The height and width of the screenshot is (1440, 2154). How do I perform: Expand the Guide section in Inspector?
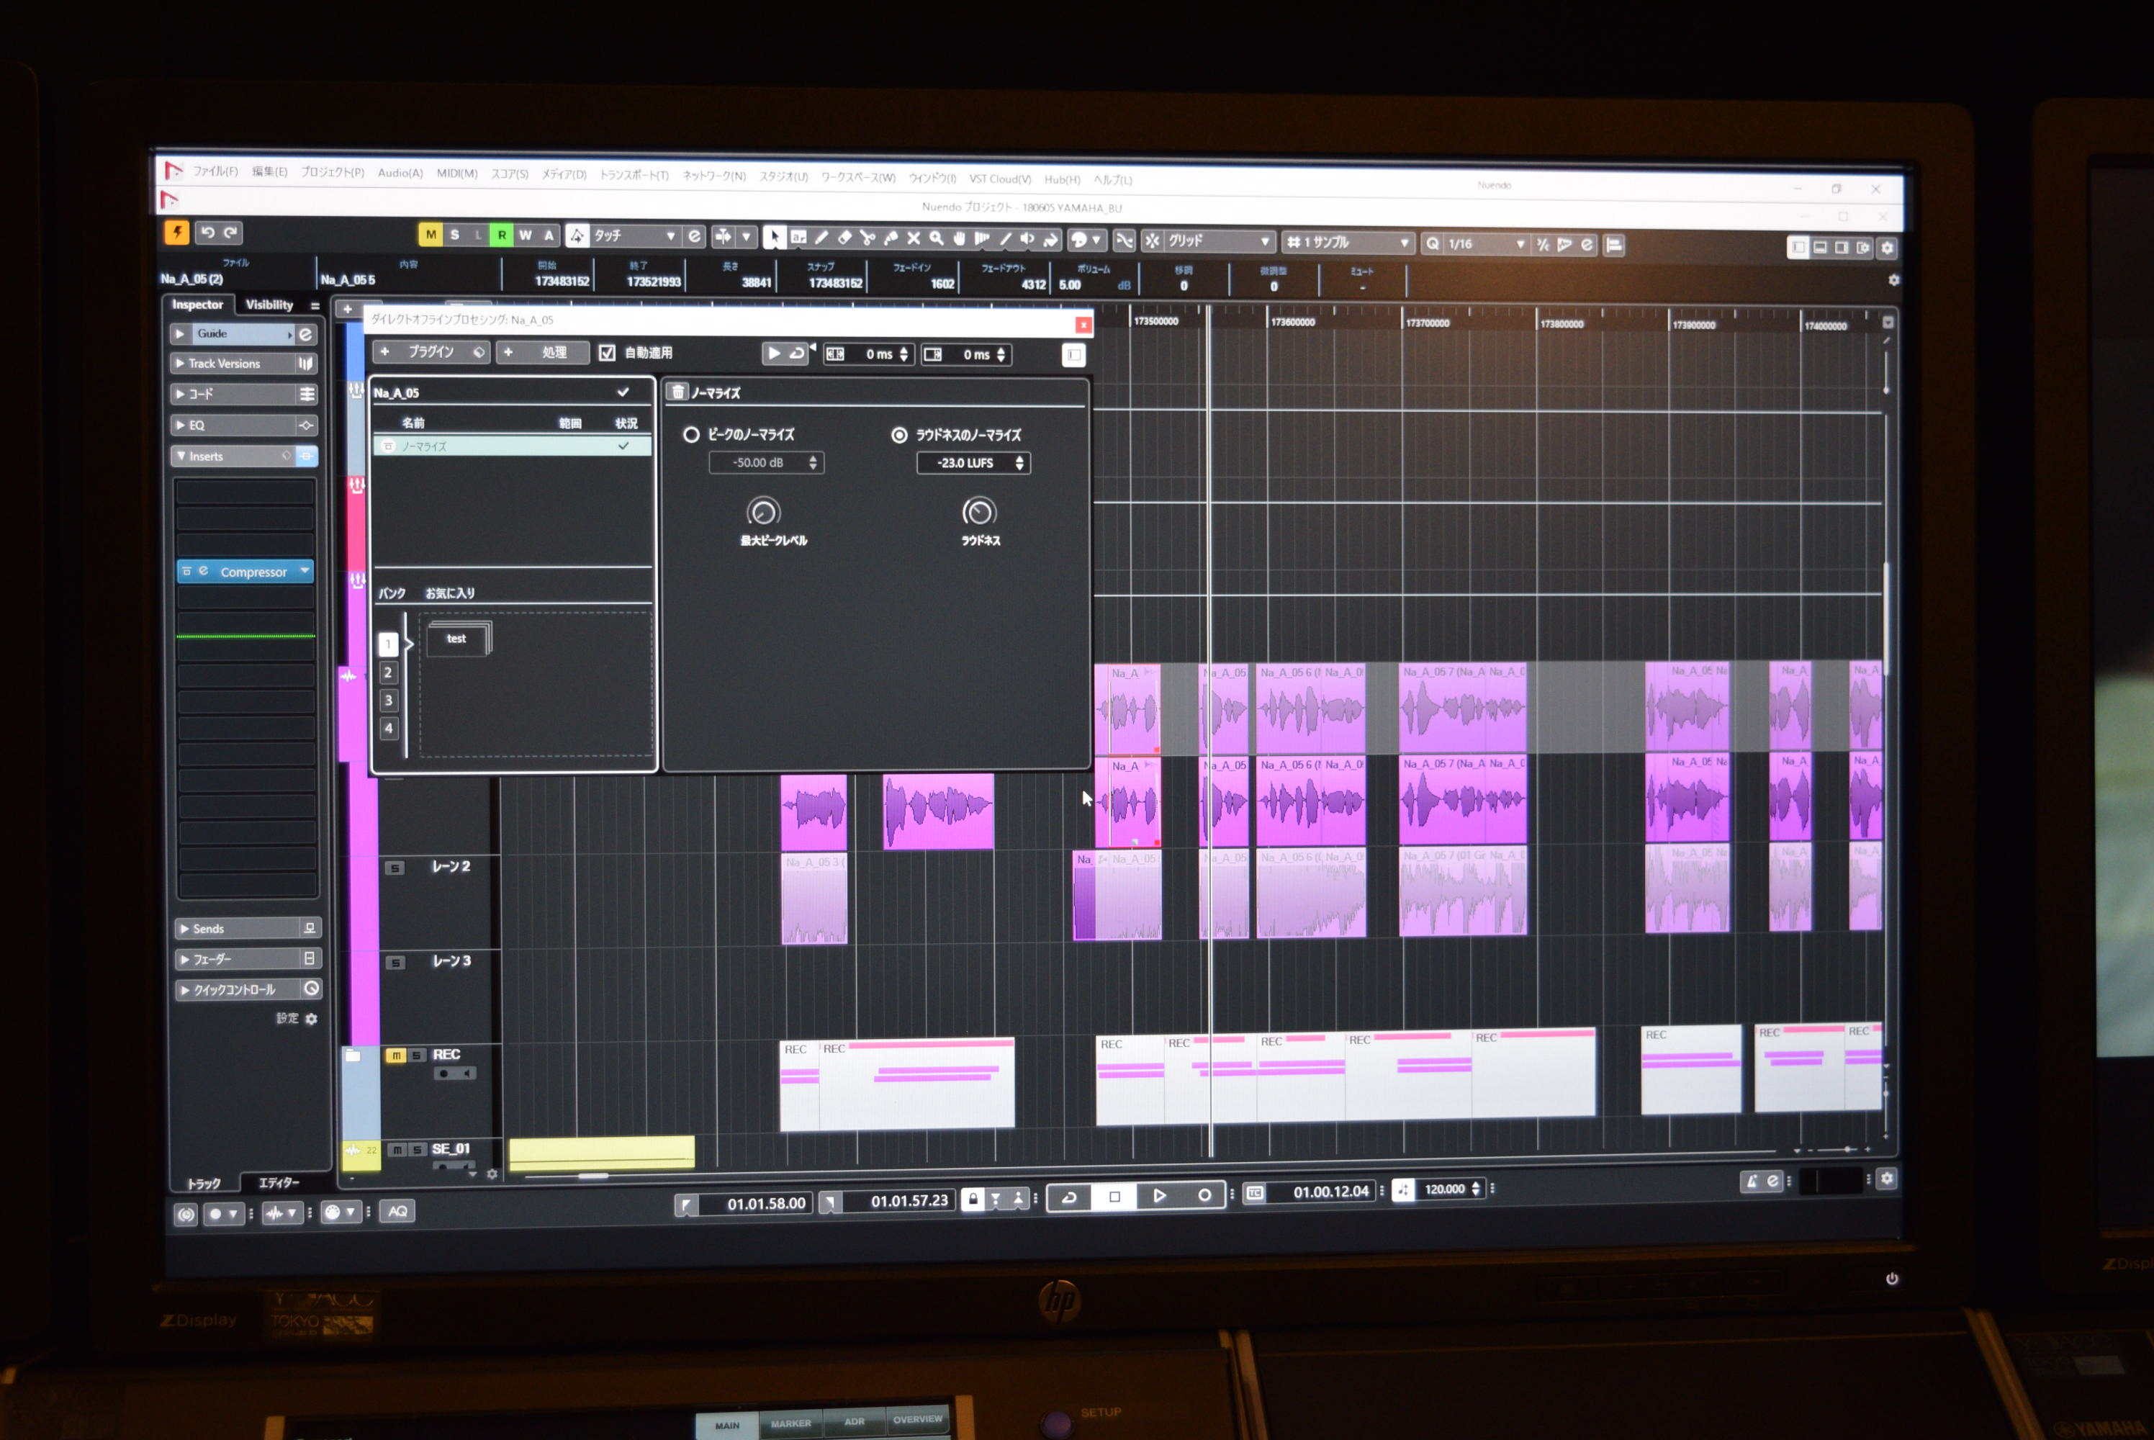pyautogui.click(x=181, y=333)
